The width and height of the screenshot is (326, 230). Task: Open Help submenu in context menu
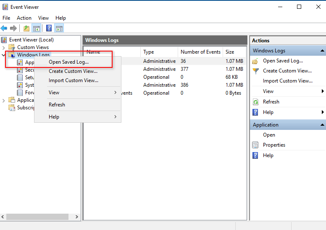pos(78,117)
